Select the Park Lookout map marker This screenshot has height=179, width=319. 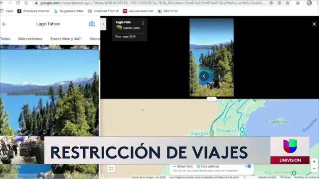coord(240,100)
